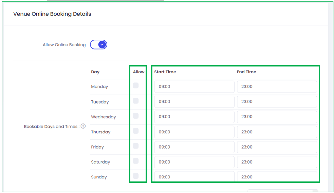Image resolution: width=334 pixels, height=193 pixels.
Task: Click the Bookable Days and Times help icon
Action: pos(83,126)
